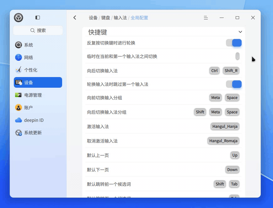Edit Meta key for 向前切换输入分组
The image size is (273, 208).
pyautogui.click(x=216, y=97)
